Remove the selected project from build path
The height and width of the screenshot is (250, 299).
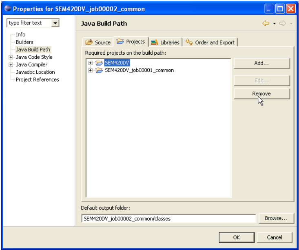[261, 94]
